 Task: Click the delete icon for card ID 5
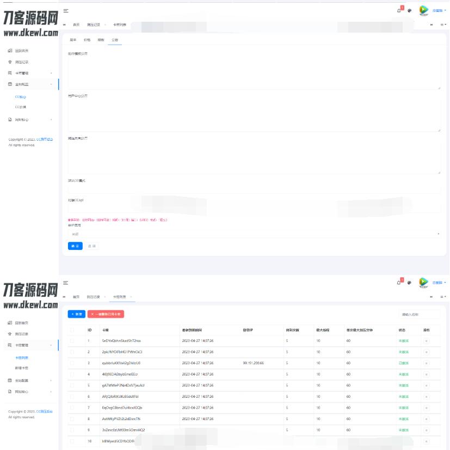[x=426, y=385]
